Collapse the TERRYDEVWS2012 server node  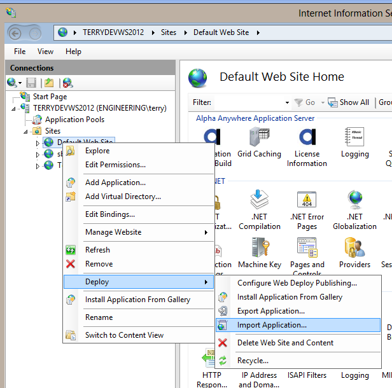[x=13, y=108]
